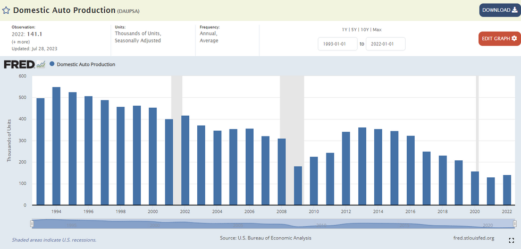Click the DAUPSA series ID text

pyautogui.click(x=128, y=11)
